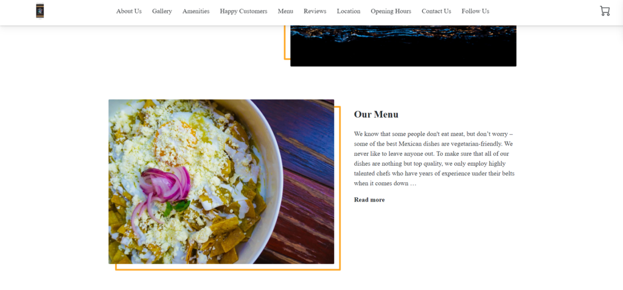Click the Our Menu heading
Image resolution: width=623 pixels, height=290 pixels.
[x=376, y=115]
